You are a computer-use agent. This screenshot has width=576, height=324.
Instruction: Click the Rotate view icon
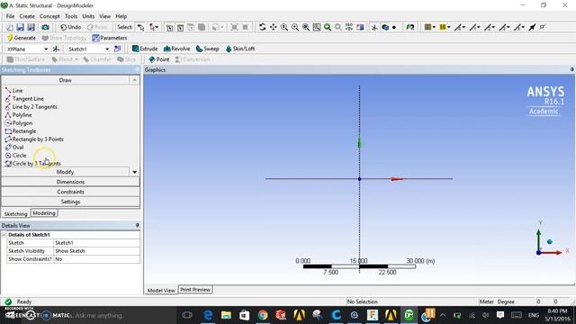click(x=262, y=27)
